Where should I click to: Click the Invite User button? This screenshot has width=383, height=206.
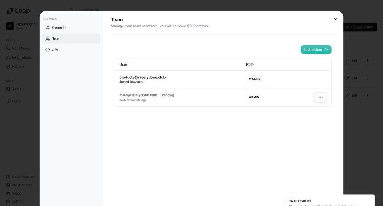[x=316, y=49]
